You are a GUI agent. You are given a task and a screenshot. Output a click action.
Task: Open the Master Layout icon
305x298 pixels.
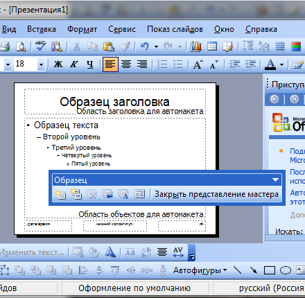[x=140, y=194]
